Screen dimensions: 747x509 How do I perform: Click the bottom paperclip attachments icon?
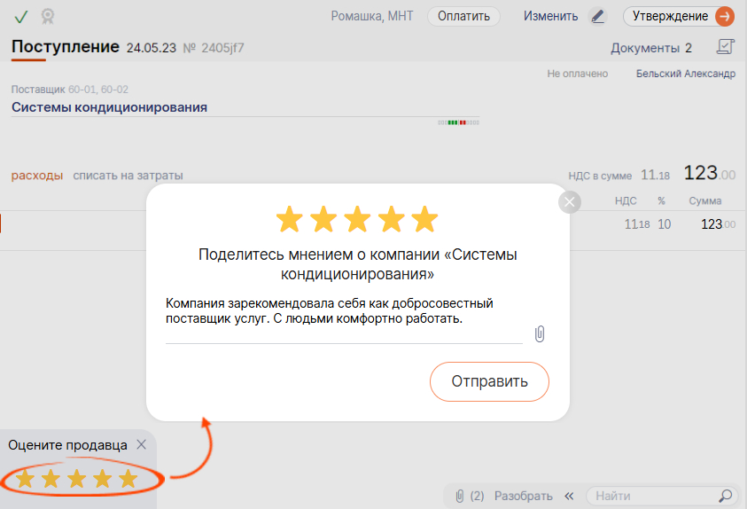coord(460,496)
